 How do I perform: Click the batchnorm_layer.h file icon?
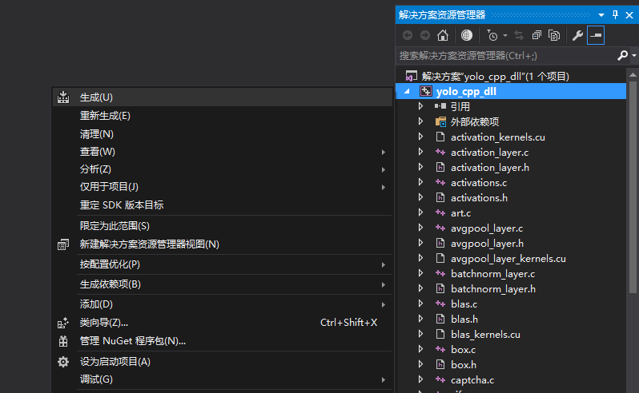coord(440,288)
